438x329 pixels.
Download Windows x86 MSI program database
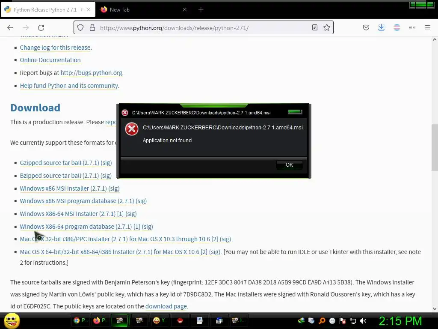pos(77,201)
